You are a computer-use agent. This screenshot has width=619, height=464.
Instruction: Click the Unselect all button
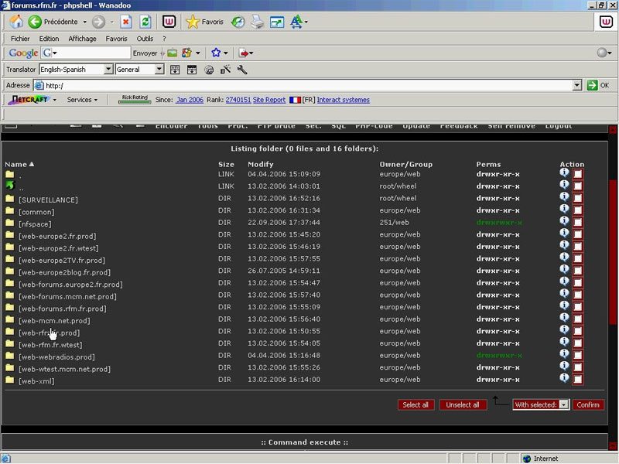(x=463, y=404)
